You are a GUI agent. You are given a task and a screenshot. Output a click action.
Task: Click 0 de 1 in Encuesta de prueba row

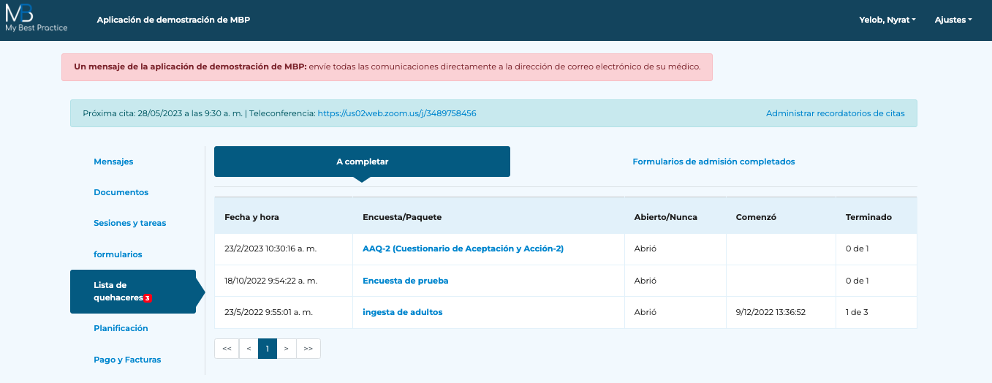tap(857, 281)
